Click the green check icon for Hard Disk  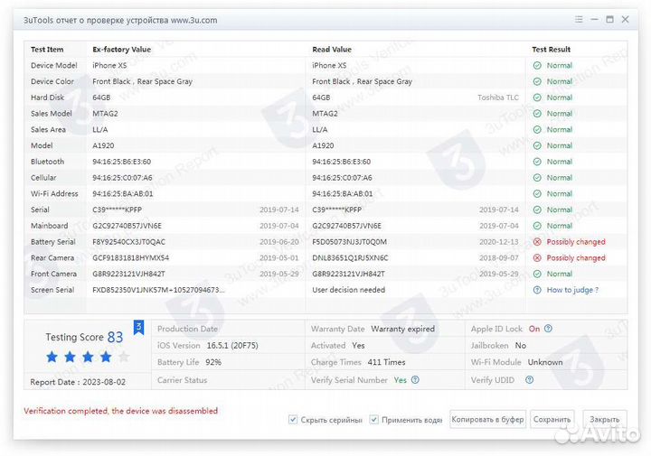[x=537, y=98]
